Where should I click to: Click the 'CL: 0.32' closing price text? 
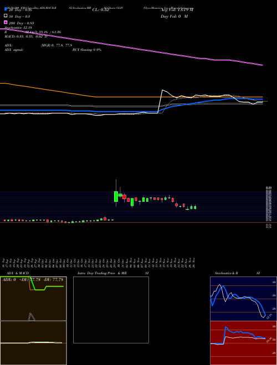click(x=100, y=10)
